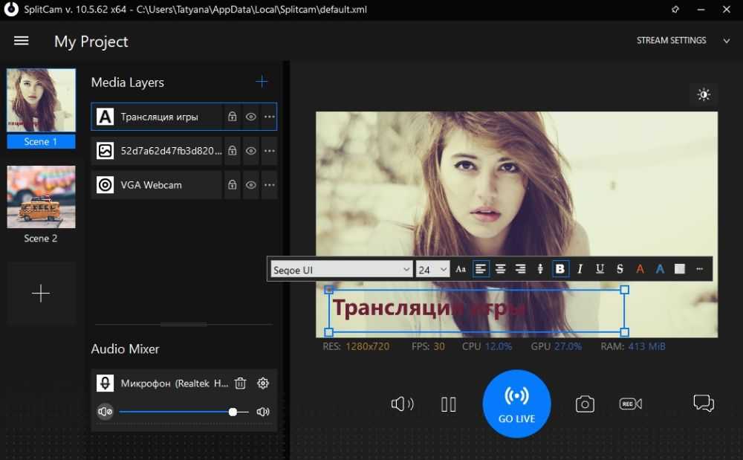This screenshot has height=460, width=743.
Task: Open Микрофон audio settings gear
Action: point(262,383)
